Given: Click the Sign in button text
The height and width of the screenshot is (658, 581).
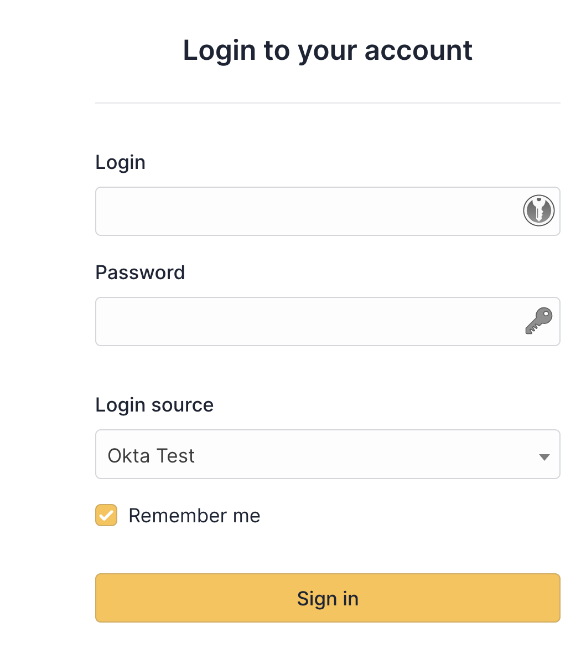Looking at the screenshot, I should tap(328, 599).
